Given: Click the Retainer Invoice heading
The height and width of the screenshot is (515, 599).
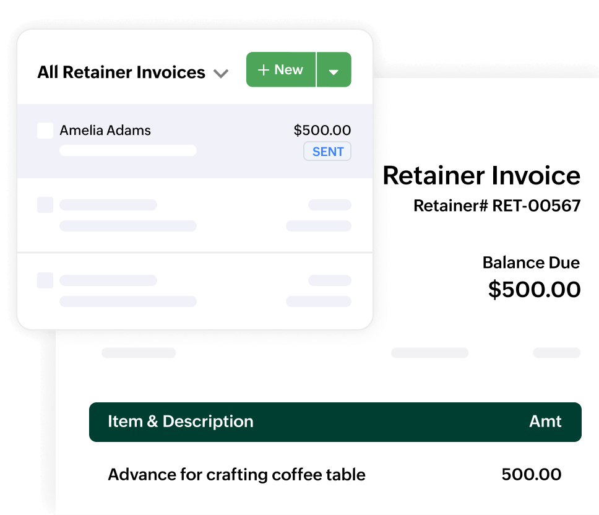Looking at the screenshot, I should pos(481,176).
